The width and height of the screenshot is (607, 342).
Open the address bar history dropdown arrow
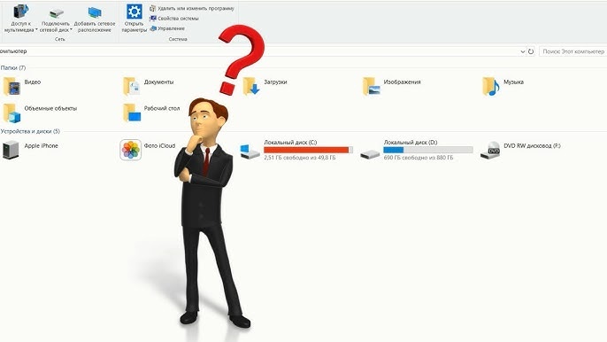click(523, 51)
